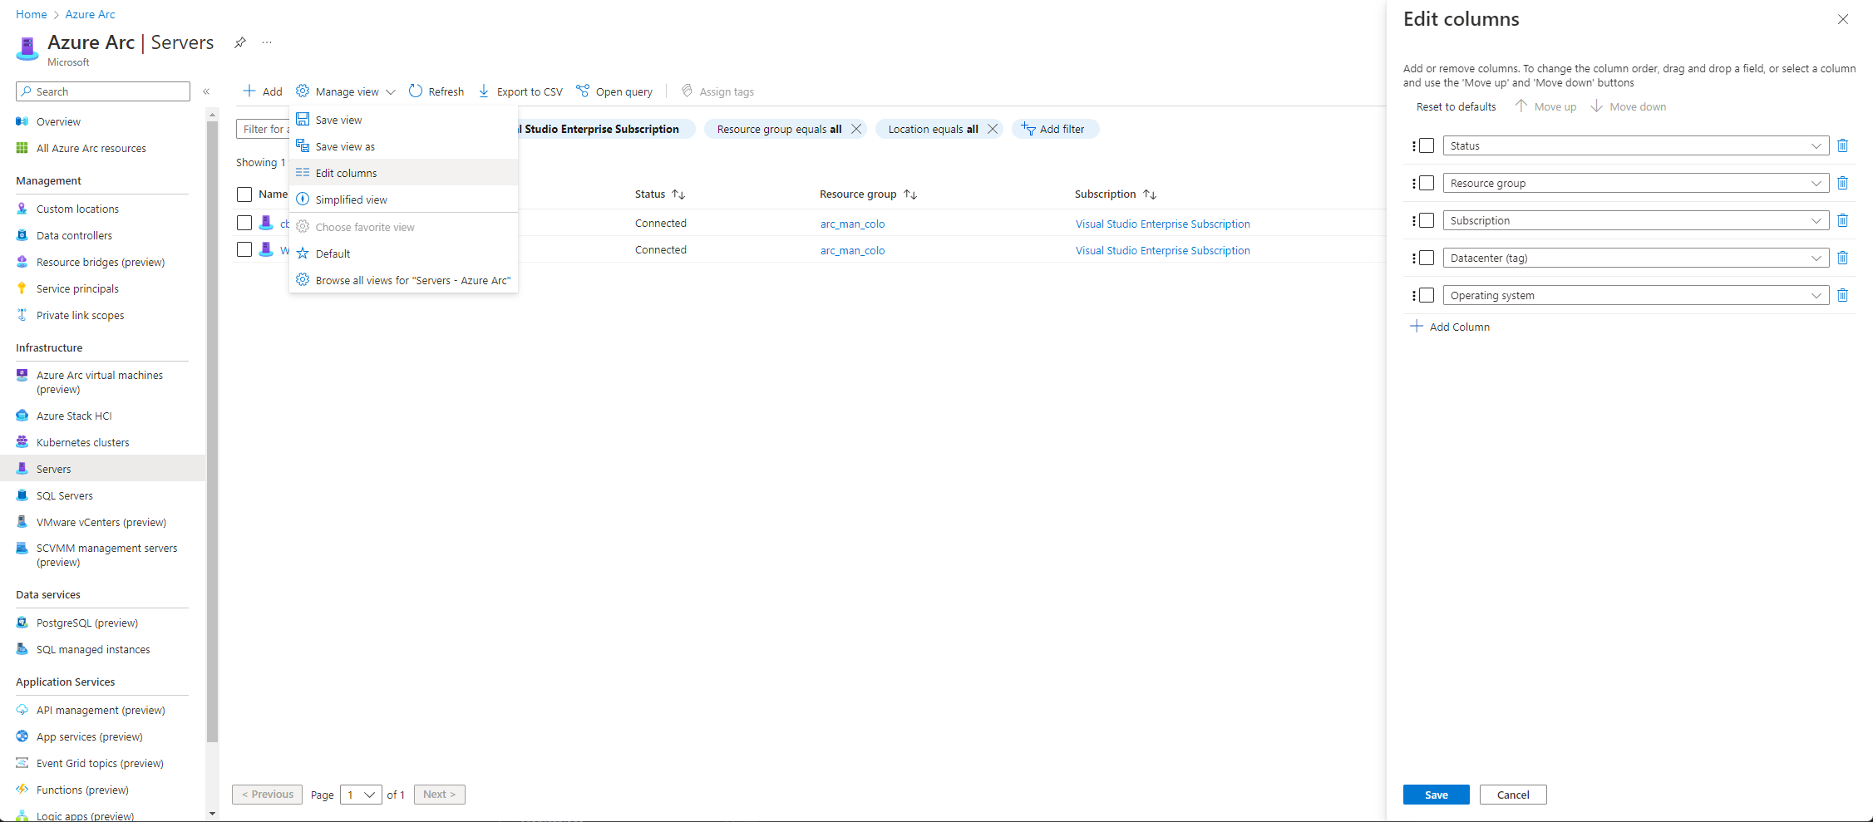1873x822 pixels.
Task: Delete the Resource group column
Action: tap(1842, 183)
